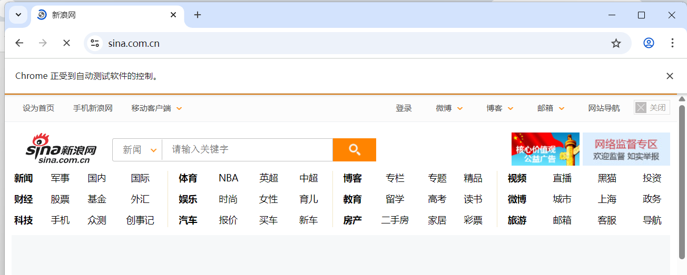Open 女性 link
Image resolution: width=687 pixels, height=275 pixels.
point(269,199)
